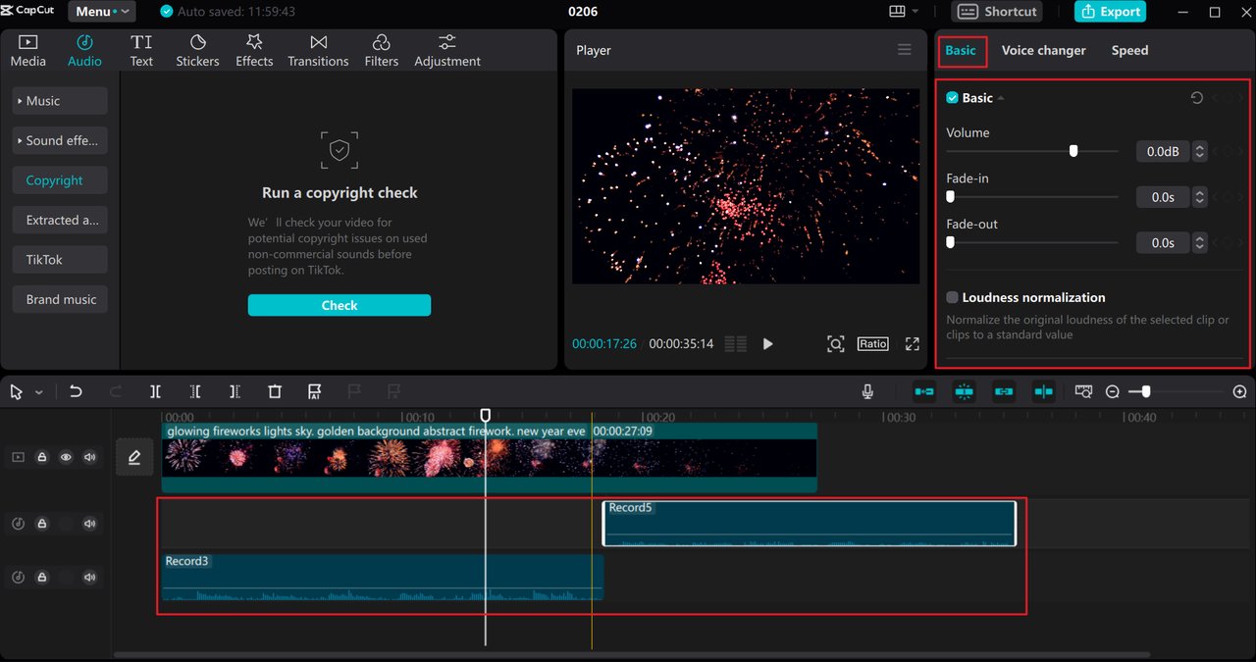Start voiceover recording microphone

[867, 391]
